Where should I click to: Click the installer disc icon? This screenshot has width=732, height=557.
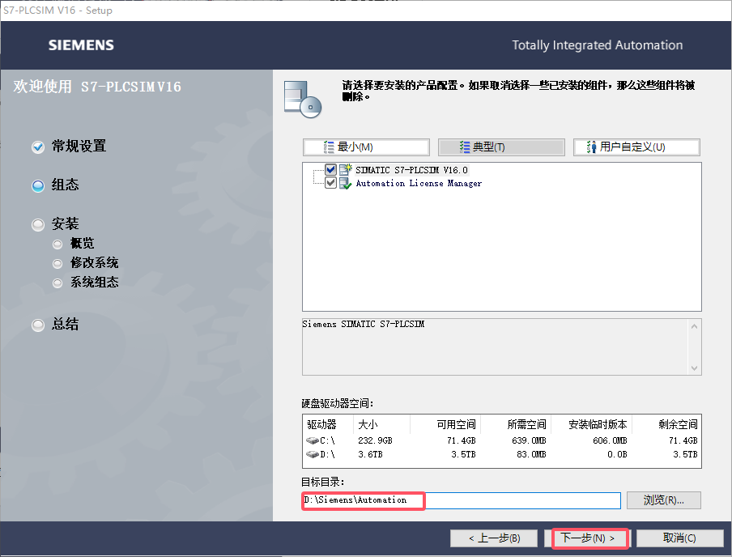pos(303,99)
